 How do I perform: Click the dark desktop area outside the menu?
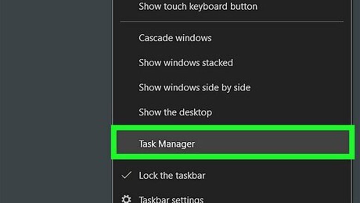[x=55, y=101]
